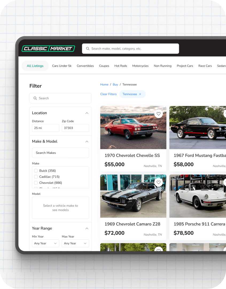Image resolution: width=226 pixels, height=289 pixels.
Task: Collapse the Location filter section
Action: tap(87, 113)
